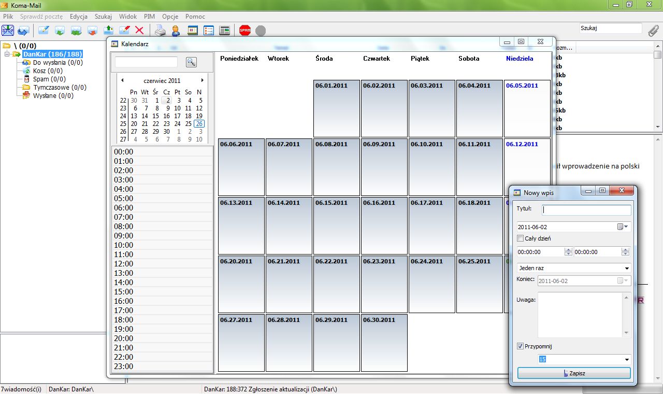
Task: Click the calendar window icon in the toolbar
Action: 193,31
